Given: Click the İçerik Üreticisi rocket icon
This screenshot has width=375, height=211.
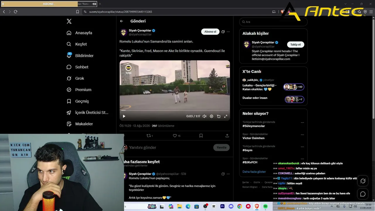Looking at the screenshot, I should (69, 113).
